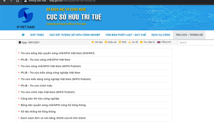The height and width of the screenshot is (122, 214).
Task: Open IPLIB - Tra cứu kiểu dáng công nghiệp
Action: tap(50, 73)
